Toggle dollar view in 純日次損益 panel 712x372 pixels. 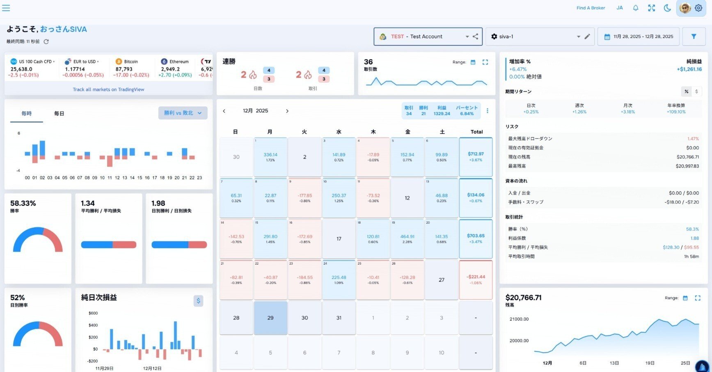click(x=198, y=301)
